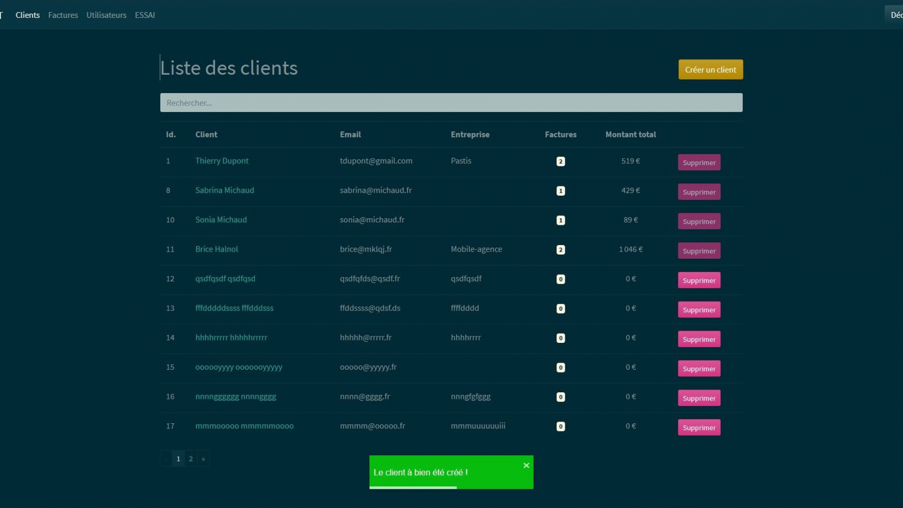Delete client id 12 qsdfqsdf with Supprimer
Viewport: 903px width, 508px height.
pyautogui.click(x=698, y=280)
